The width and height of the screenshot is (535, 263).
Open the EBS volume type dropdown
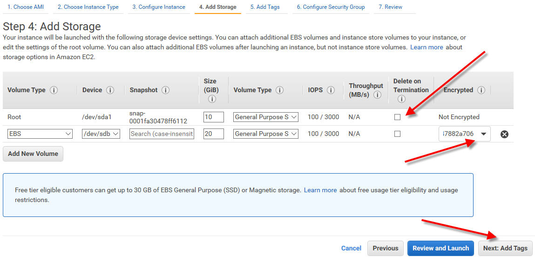(x=40, y=134)
